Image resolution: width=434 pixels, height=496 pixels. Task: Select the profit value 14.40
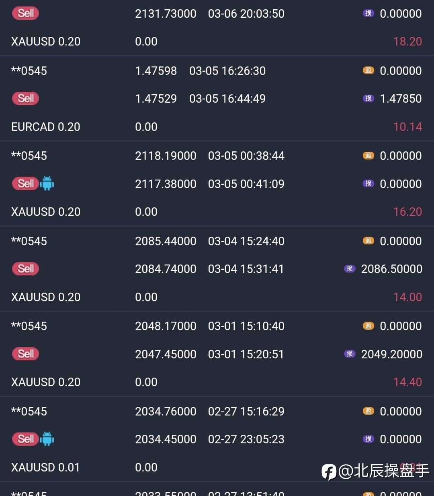click(x=407, y=382)
